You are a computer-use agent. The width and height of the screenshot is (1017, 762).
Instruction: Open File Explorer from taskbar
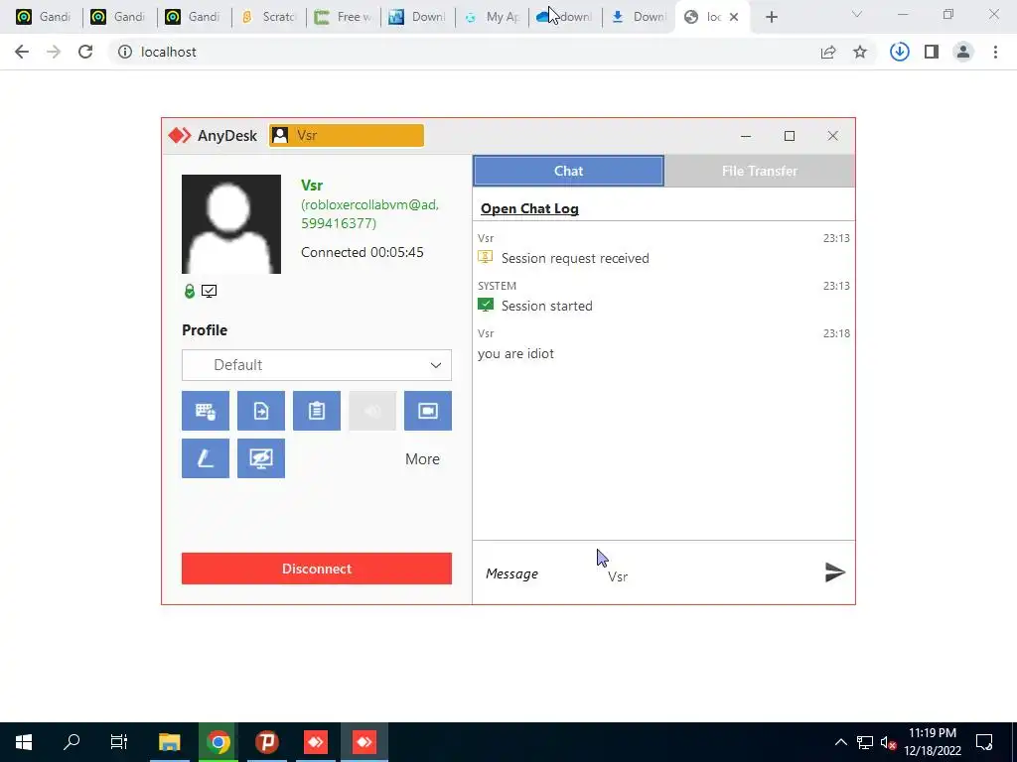coord(169,742)
